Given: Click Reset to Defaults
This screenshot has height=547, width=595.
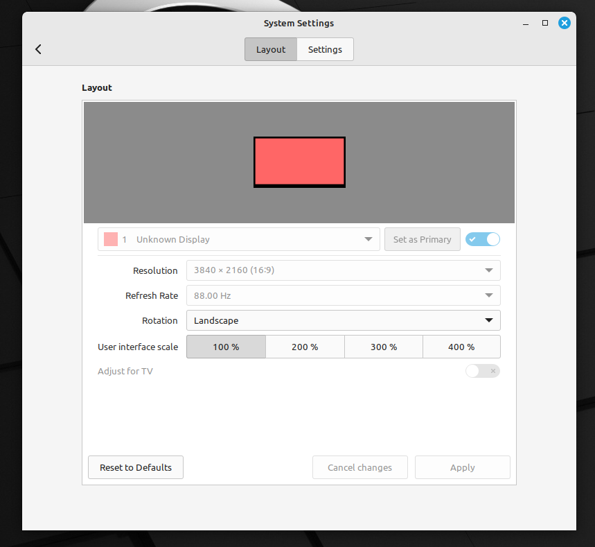Looking at the screenshot, I should tap(136, 467).
